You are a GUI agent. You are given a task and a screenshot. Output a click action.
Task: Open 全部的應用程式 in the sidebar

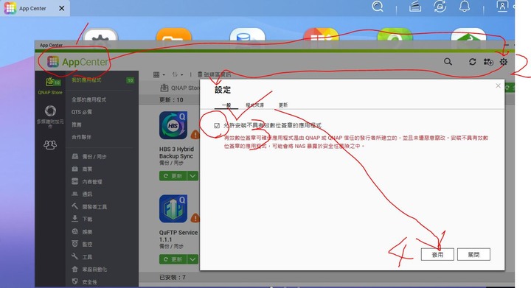88,99
